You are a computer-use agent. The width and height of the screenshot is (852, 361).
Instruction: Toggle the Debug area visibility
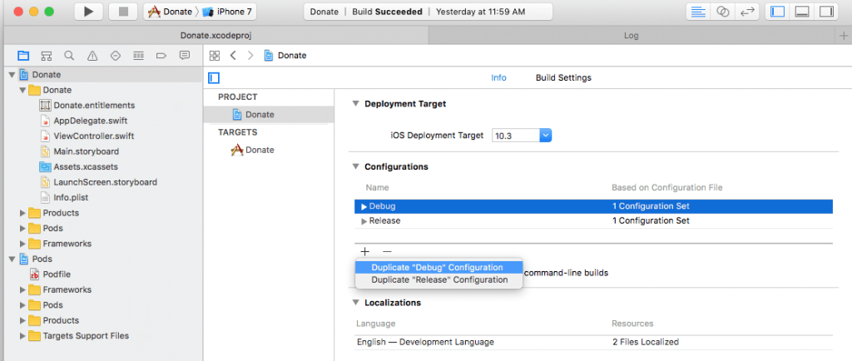point(803,12)
